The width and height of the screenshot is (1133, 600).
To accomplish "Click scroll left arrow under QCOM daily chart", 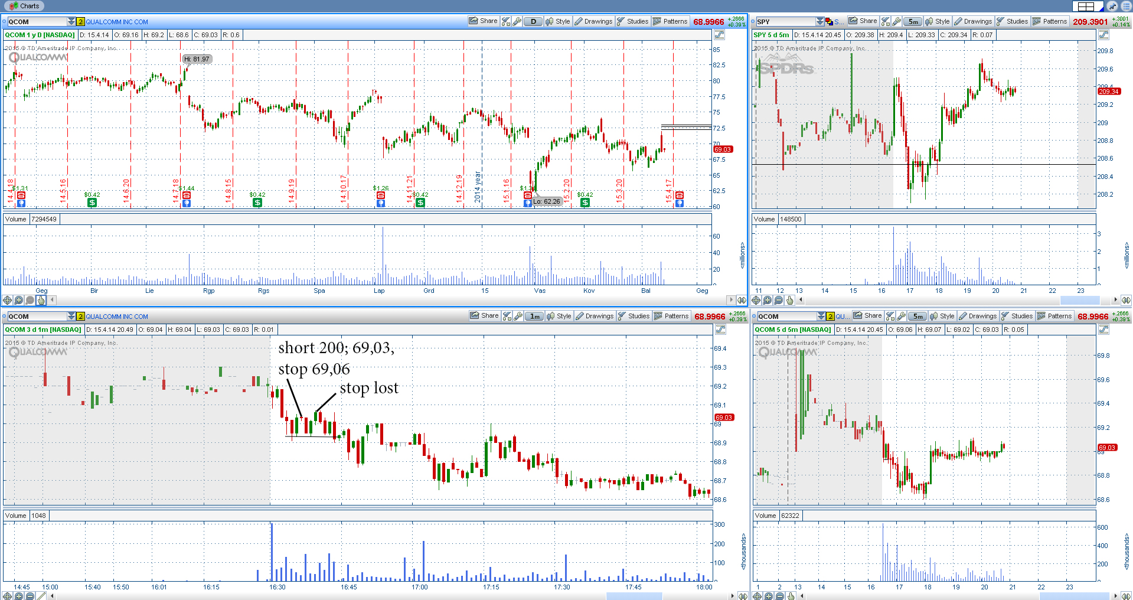I will (52, 300).
